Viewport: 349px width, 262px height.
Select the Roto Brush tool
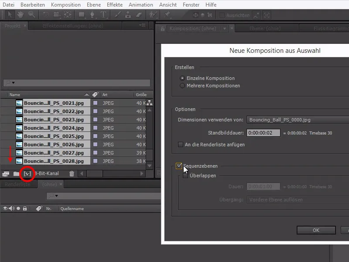coord(153,15)
